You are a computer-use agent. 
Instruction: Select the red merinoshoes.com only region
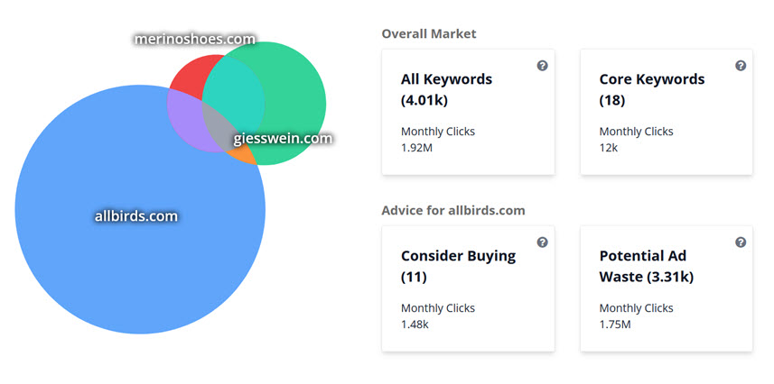(190, 77)
